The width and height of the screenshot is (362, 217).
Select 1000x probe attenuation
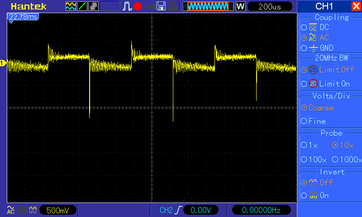click(x=335, y=159)
